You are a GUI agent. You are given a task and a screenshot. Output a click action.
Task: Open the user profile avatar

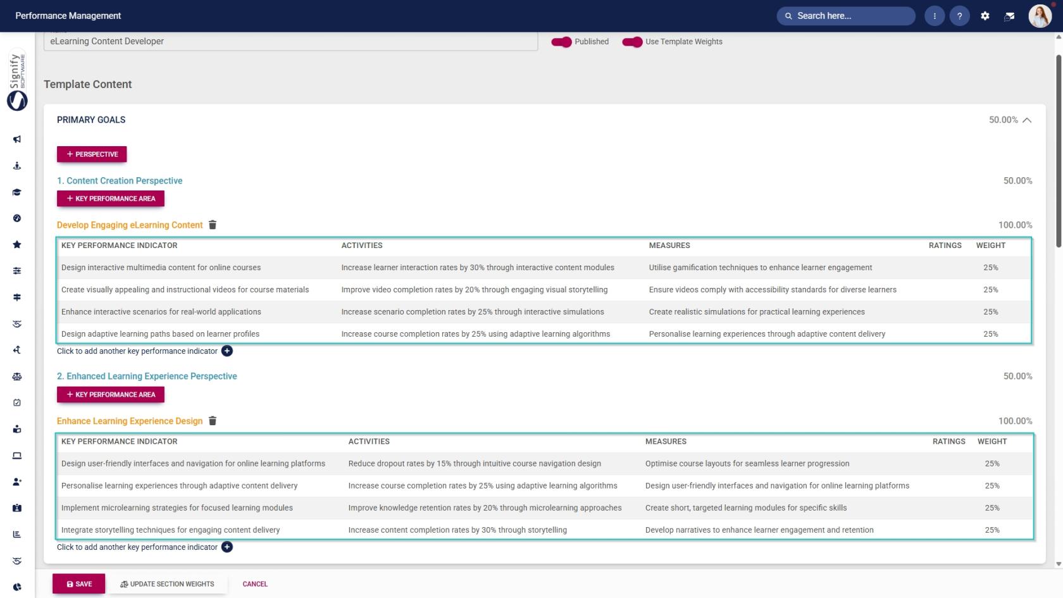click(1040, 16)
